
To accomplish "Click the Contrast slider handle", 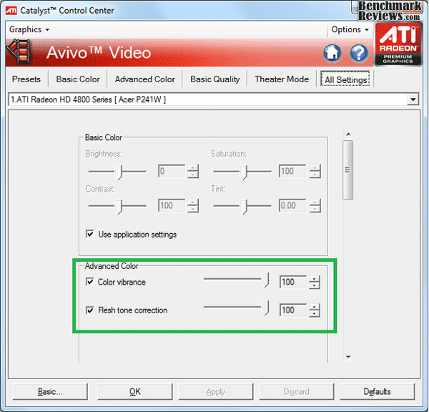I will tap(119, 207).
